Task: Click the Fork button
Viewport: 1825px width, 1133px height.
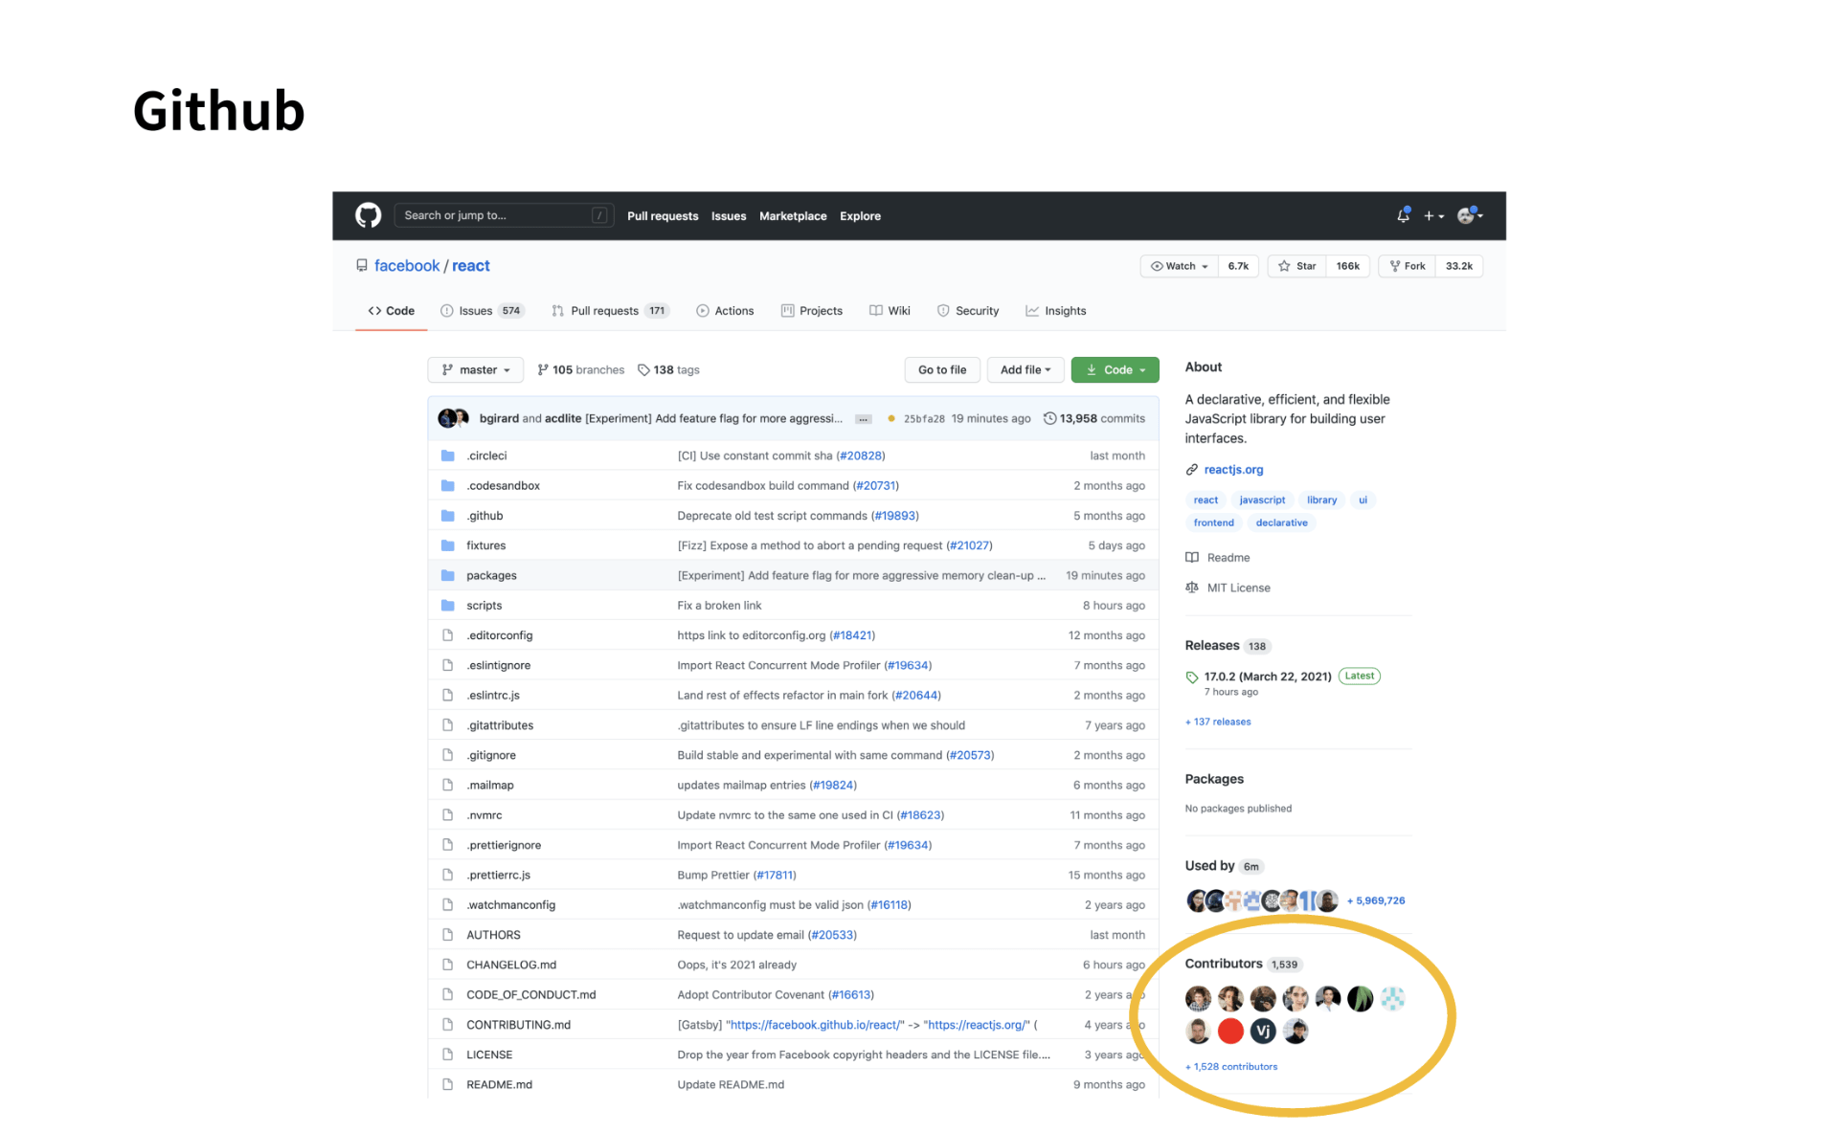Action: tap(1407, 266)
